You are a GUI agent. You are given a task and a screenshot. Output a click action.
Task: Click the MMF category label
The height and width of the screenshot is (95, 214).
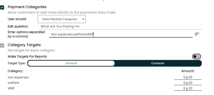coord(11,88)
